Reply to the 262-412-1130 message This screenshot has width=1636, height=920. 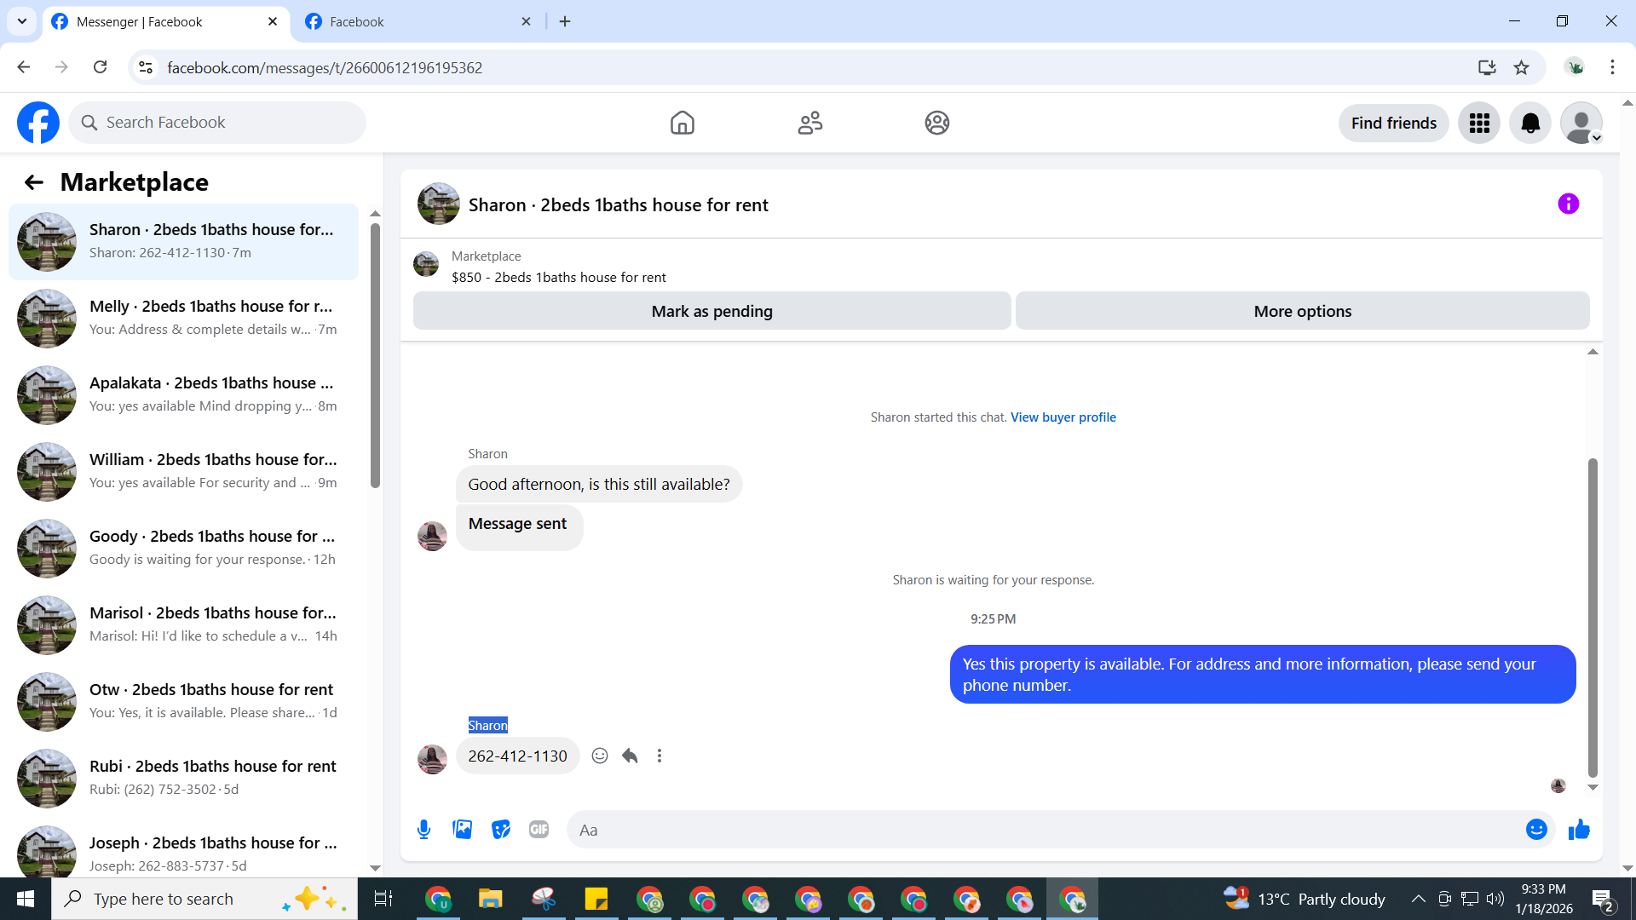(x=630, y=756)
